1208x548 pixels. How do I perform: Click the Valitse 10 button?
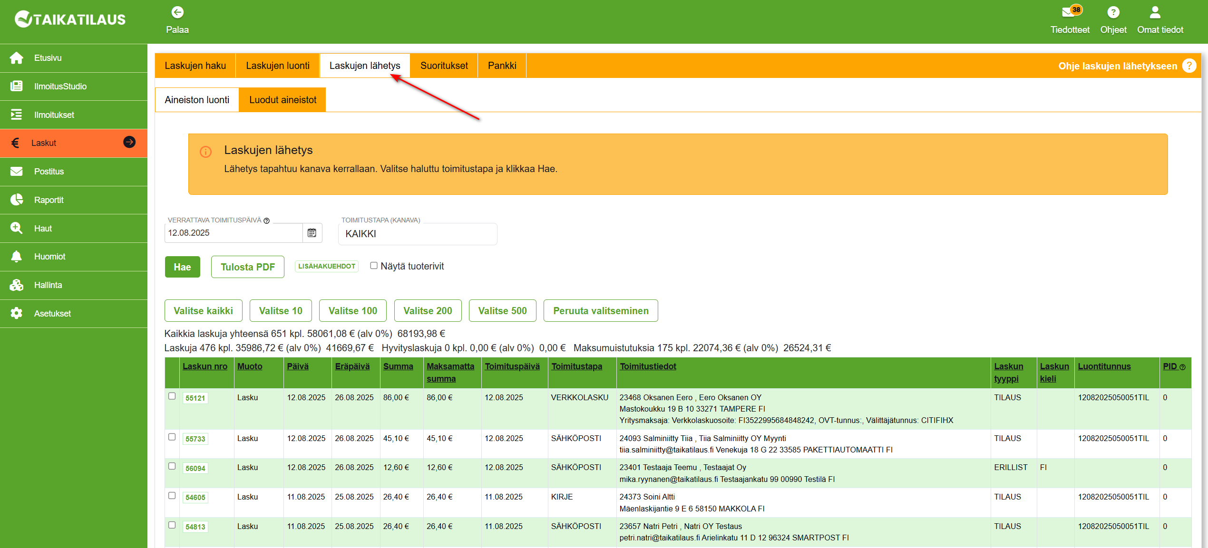(281, 311)
